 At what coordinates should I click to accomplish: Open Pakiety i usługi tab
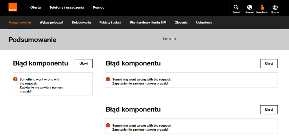coord(110,23)
